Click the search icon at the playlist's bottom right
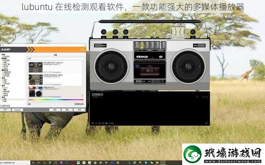This screenshot has width=265, height=165. pyautogui.click(x=206, y=123)
